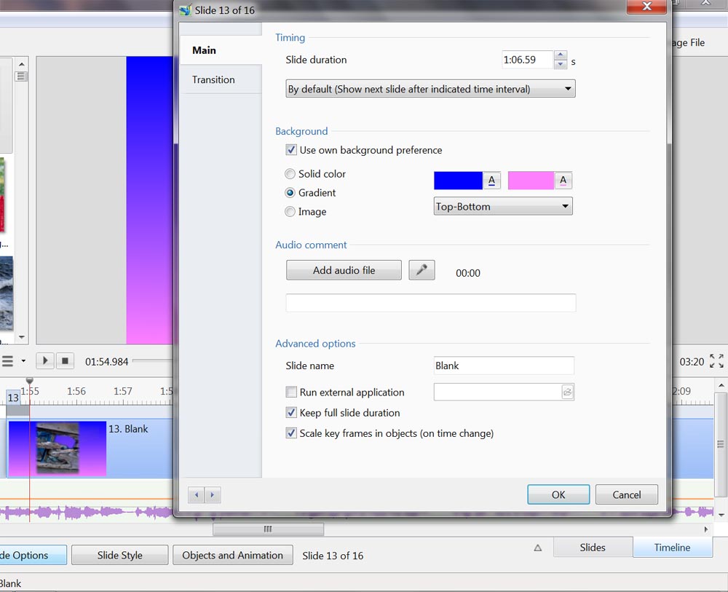Click the browse icon for external application
The image size is (728, 592).
567,392
